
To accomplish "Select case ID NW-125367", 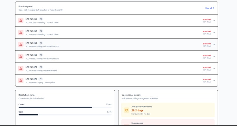I will click(31, 31).
